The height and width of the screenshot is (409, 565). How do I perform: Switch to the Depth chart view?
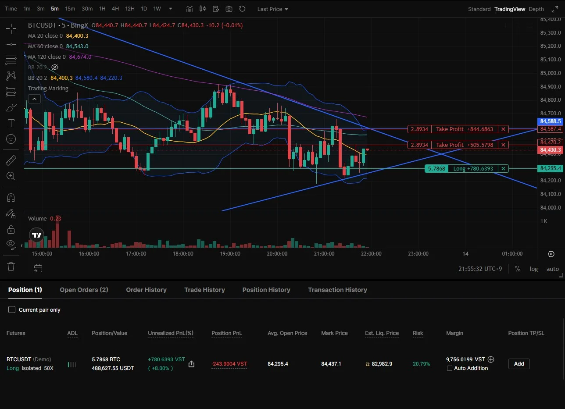[536, 9]
